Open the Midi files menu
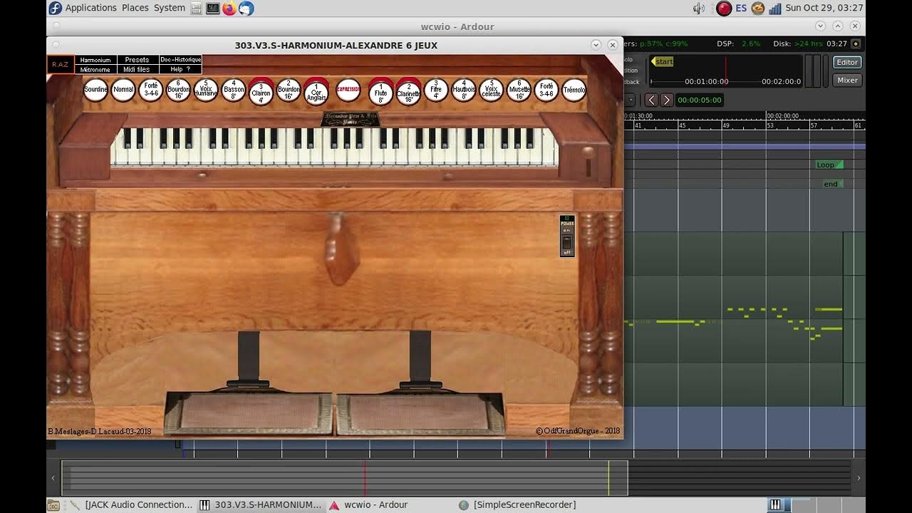 point(137,70)
